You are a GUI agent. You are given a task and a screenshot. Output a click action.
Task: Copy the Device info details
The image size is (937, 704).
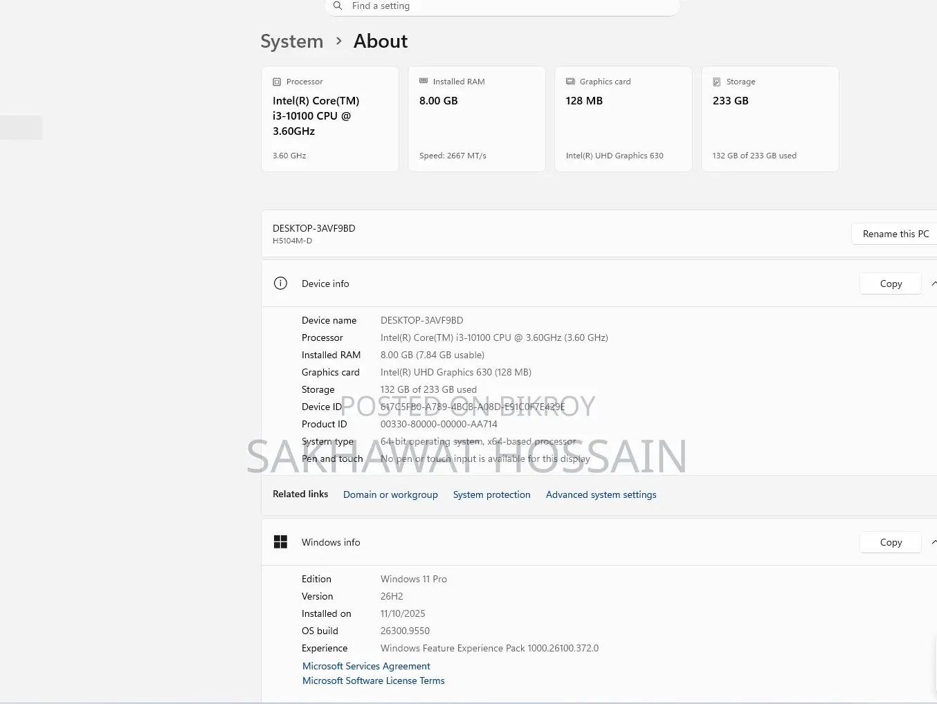coord(891,284)
